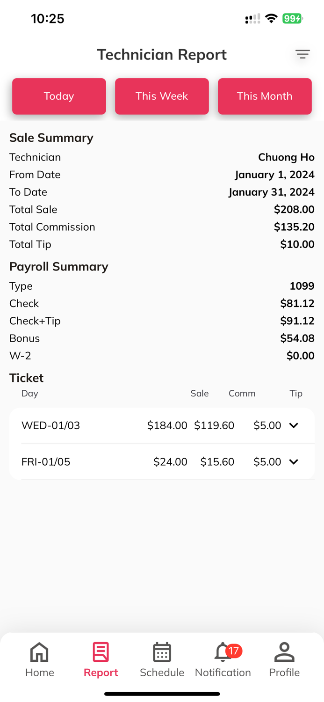Screen dimensions: 324x702
Task: Select the Today report button
Action: (59, 96)
